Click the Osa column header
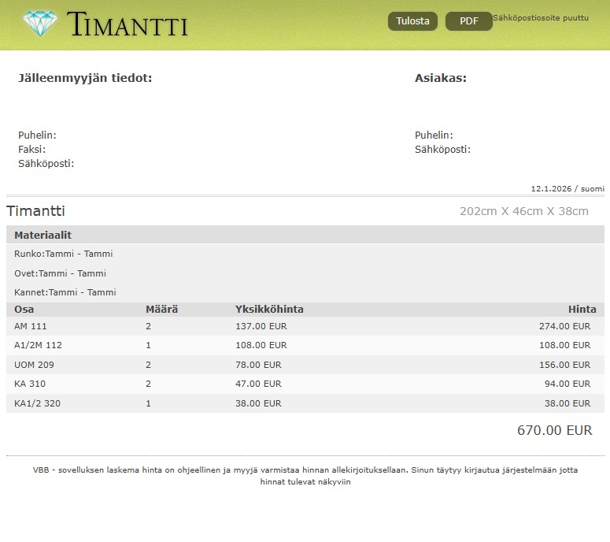 [24, 310]
